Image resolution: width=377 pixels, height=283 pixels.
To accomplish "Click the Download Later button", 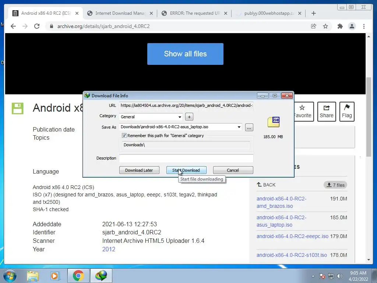I will pyautogui.click(x=139, y=170).
